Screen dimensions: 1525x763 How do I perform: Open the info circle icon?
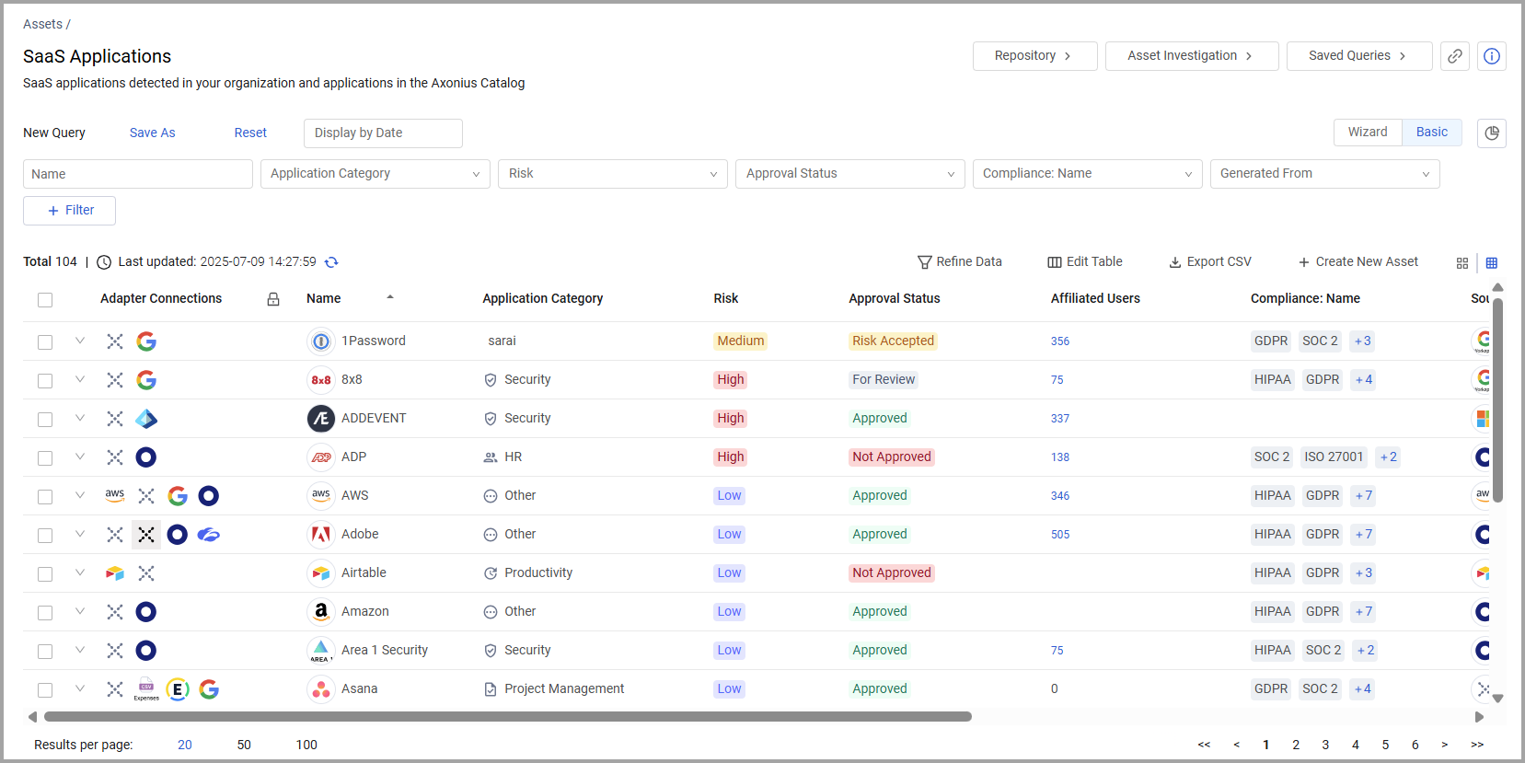click(1492, 56)
